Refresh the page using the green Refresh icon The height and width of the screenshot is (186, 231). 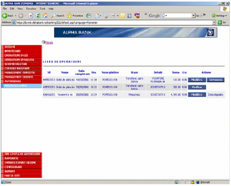coord(38,16)
